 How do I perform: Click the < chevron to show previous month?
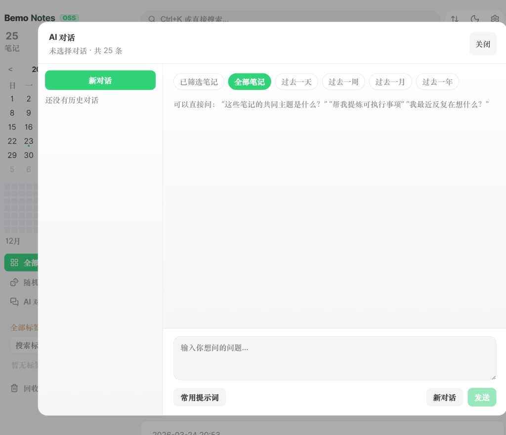tap(10, 69)
